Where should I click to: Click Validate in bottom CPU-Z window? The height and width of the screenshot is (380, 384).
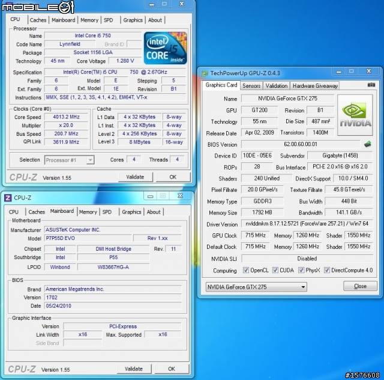point(134,369)
